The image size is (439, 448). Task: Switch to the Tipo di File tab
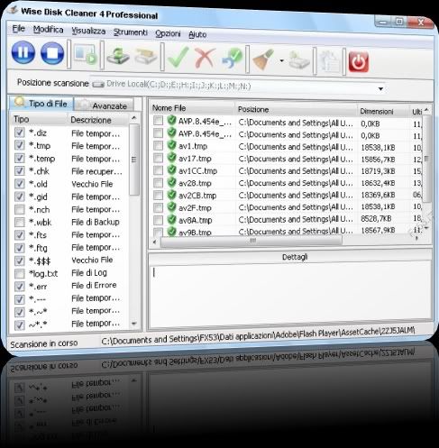pyautogui.click(x=42, y=104)
